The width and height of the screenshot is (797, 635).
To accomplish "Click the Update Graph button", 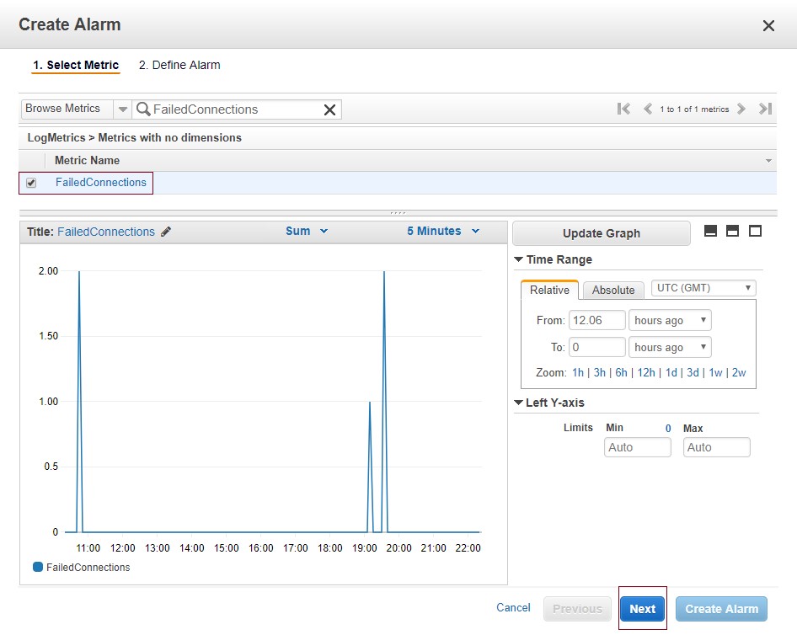I will point(602,233).
